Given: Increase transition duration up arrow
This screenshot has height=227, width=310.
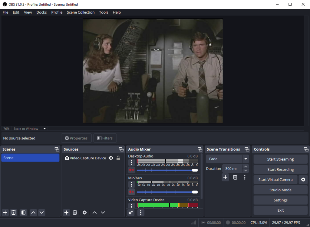Looking at the screenshot, I should pyautogui.click(x=246, y=167).
